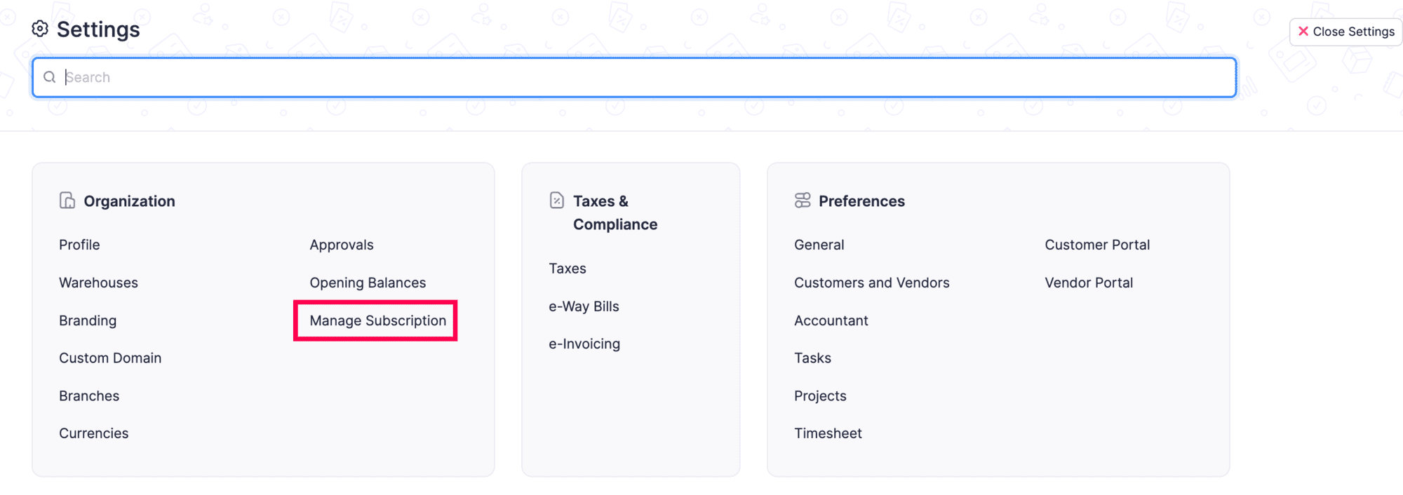The height and width of the screenshot is (495, 1403).
Task: Click the Organization section icon
Action: [67, 200]
